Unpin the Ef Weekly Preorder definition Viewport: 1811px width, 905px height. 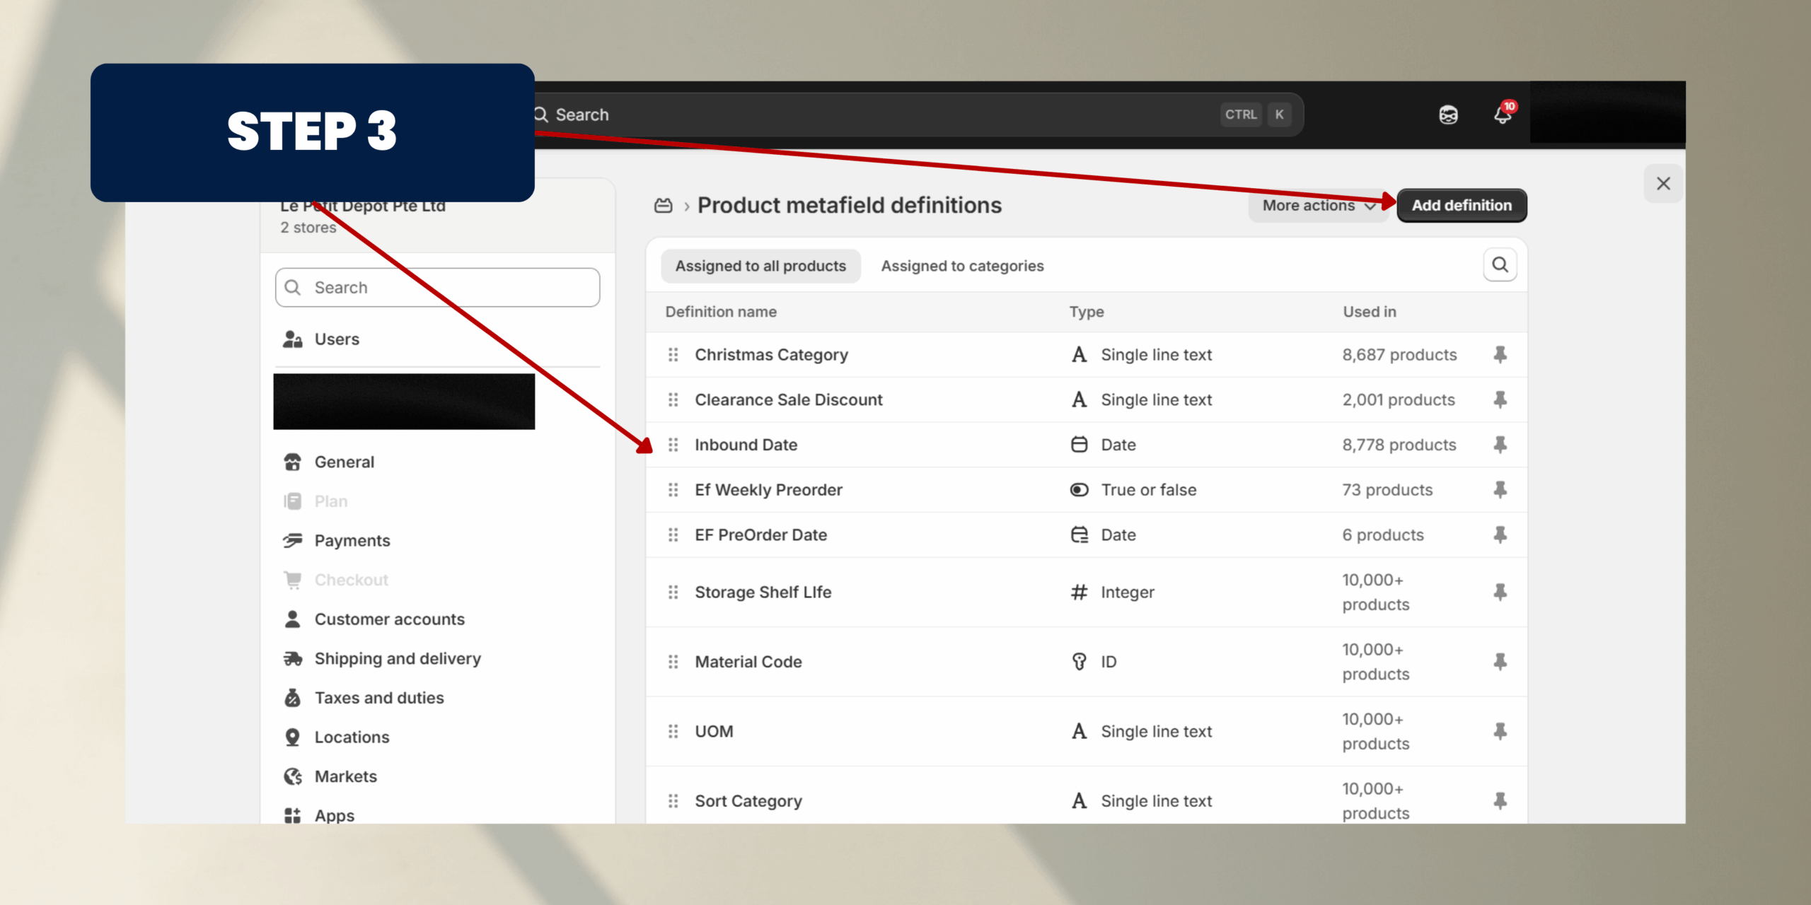pos(1500,489)
